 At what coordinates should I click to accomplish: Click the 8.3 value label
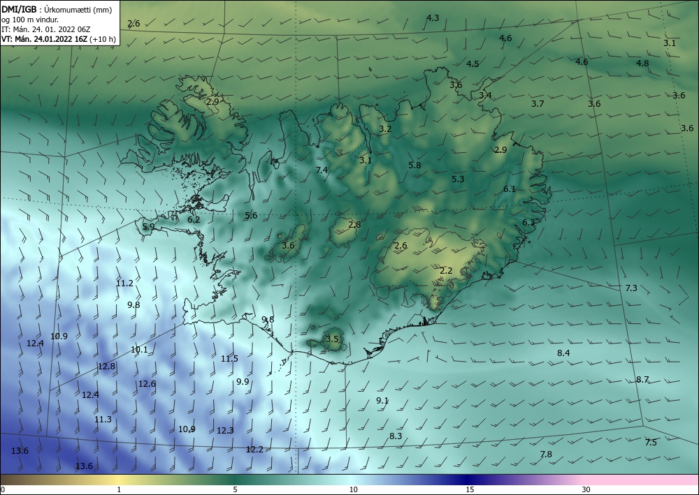click(x=396, y=436)
